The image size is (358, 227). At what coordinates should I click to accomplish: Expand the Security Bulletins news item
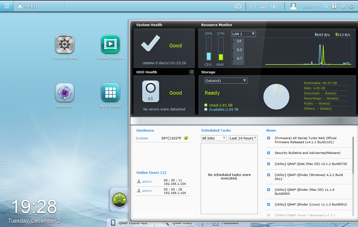pos(269,153)
